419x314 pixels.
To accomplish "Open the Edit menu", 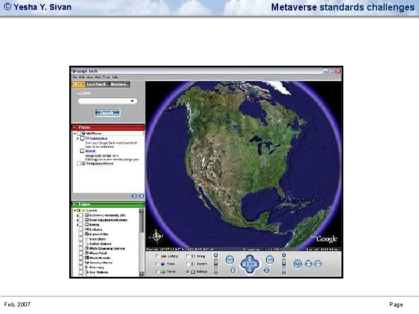I will click(x=81, y=77).
